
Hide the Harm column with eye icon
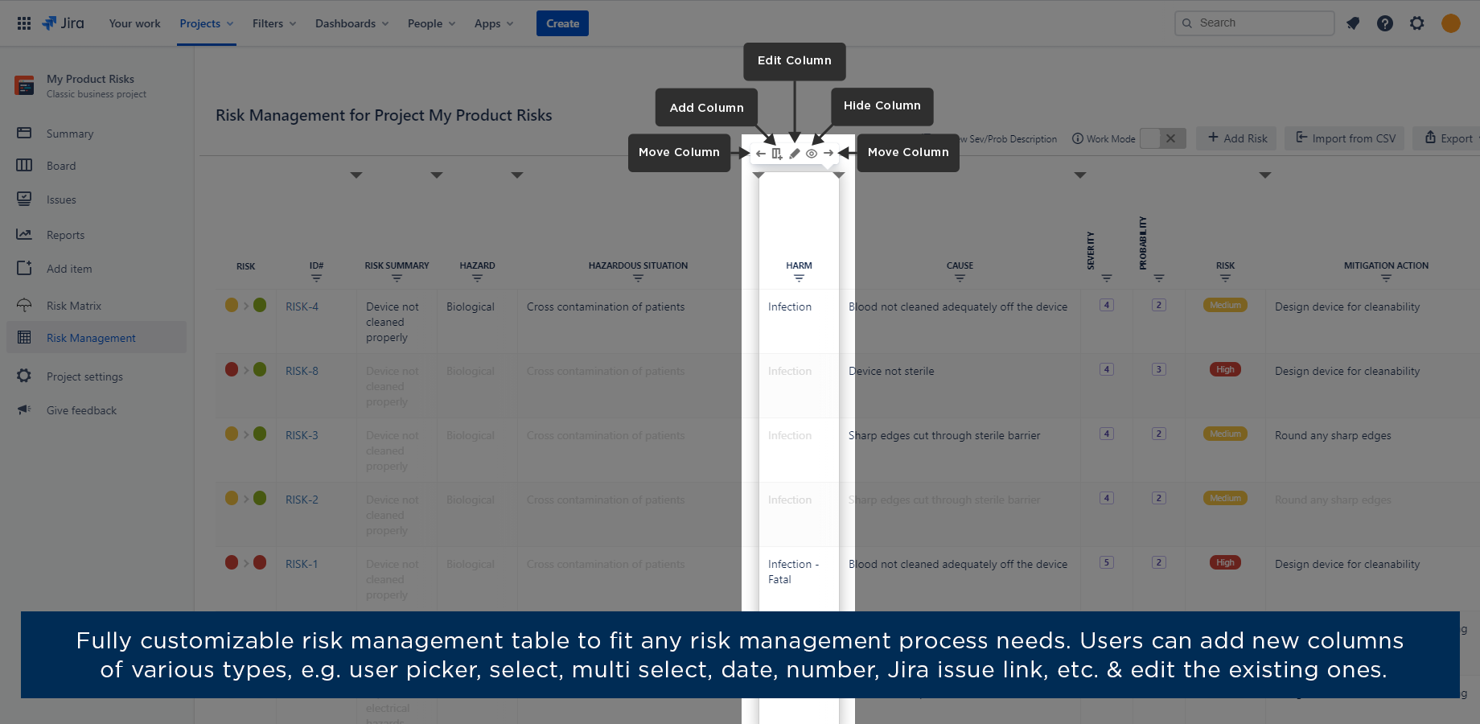(812, 154)
